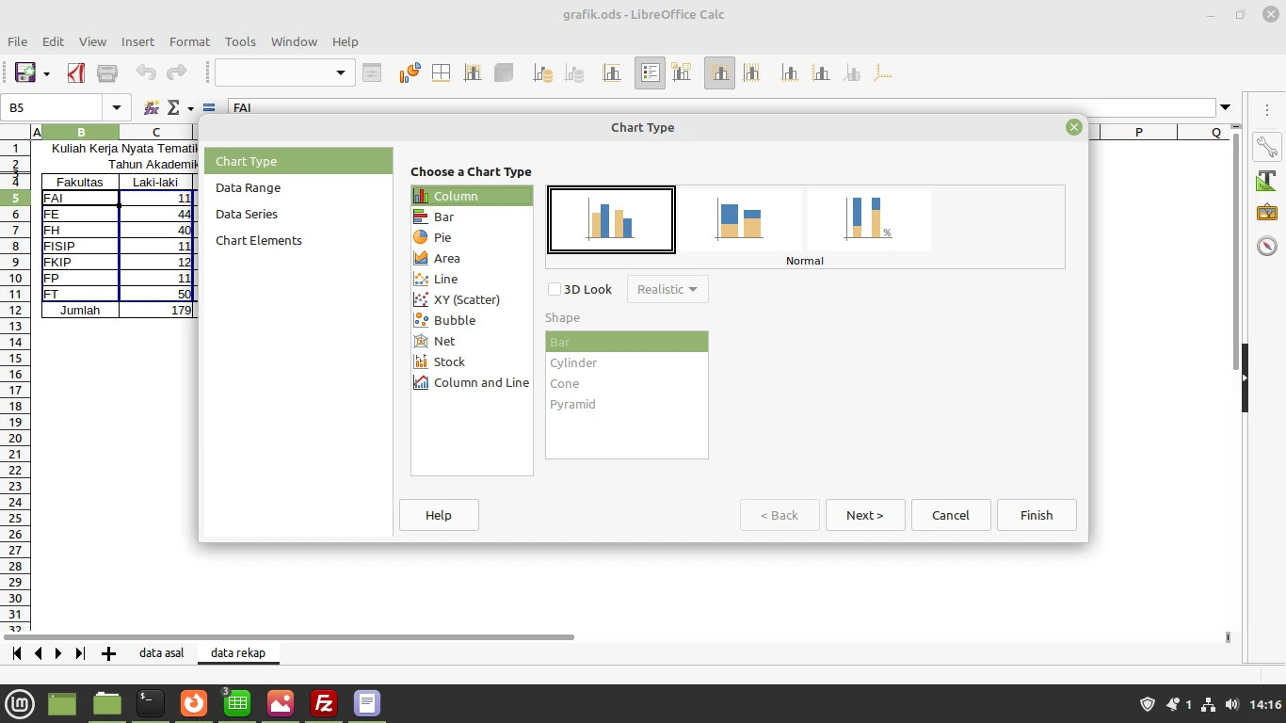
Task: Click in the formula input line
Action: click(x=721, y=107)
